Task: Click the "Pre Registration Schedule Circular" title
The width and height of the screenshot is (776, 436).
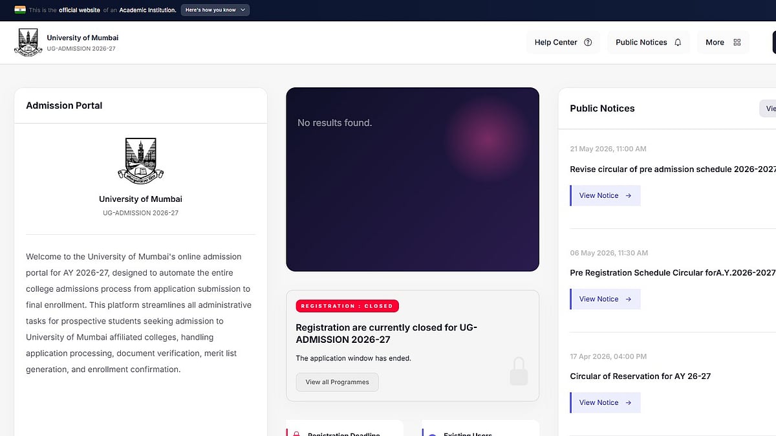Action: point(673,272)
